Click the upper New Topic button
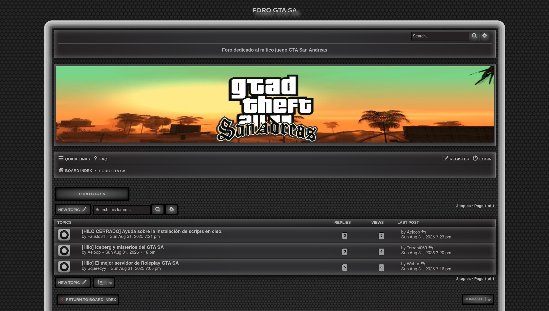Screen dimensions: 549x311 (x=73, y=210)
